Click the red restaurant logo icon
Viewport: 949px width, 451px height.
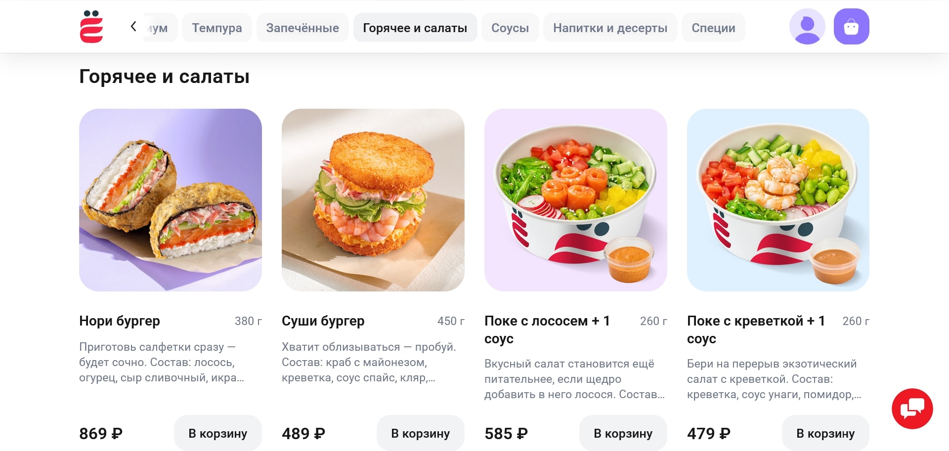[91, 27]
